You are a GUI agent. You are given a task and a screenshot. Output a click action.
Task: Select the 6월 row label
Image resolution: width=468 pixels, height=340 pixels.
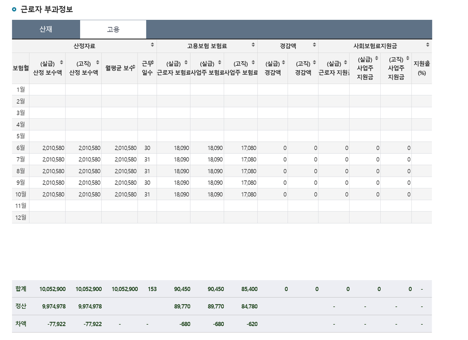click(21, 148)
